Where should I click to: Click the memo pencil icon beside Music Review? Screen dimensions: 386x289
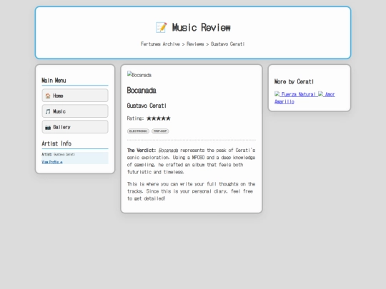[x=162, y=27]
